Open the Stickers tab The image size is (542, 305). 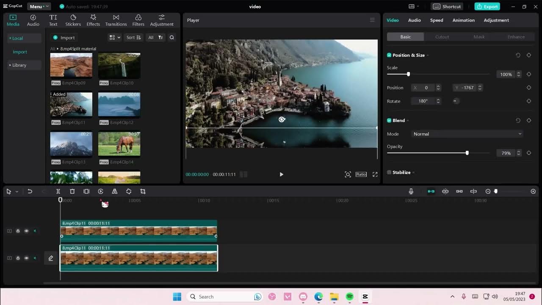point(73,20)
